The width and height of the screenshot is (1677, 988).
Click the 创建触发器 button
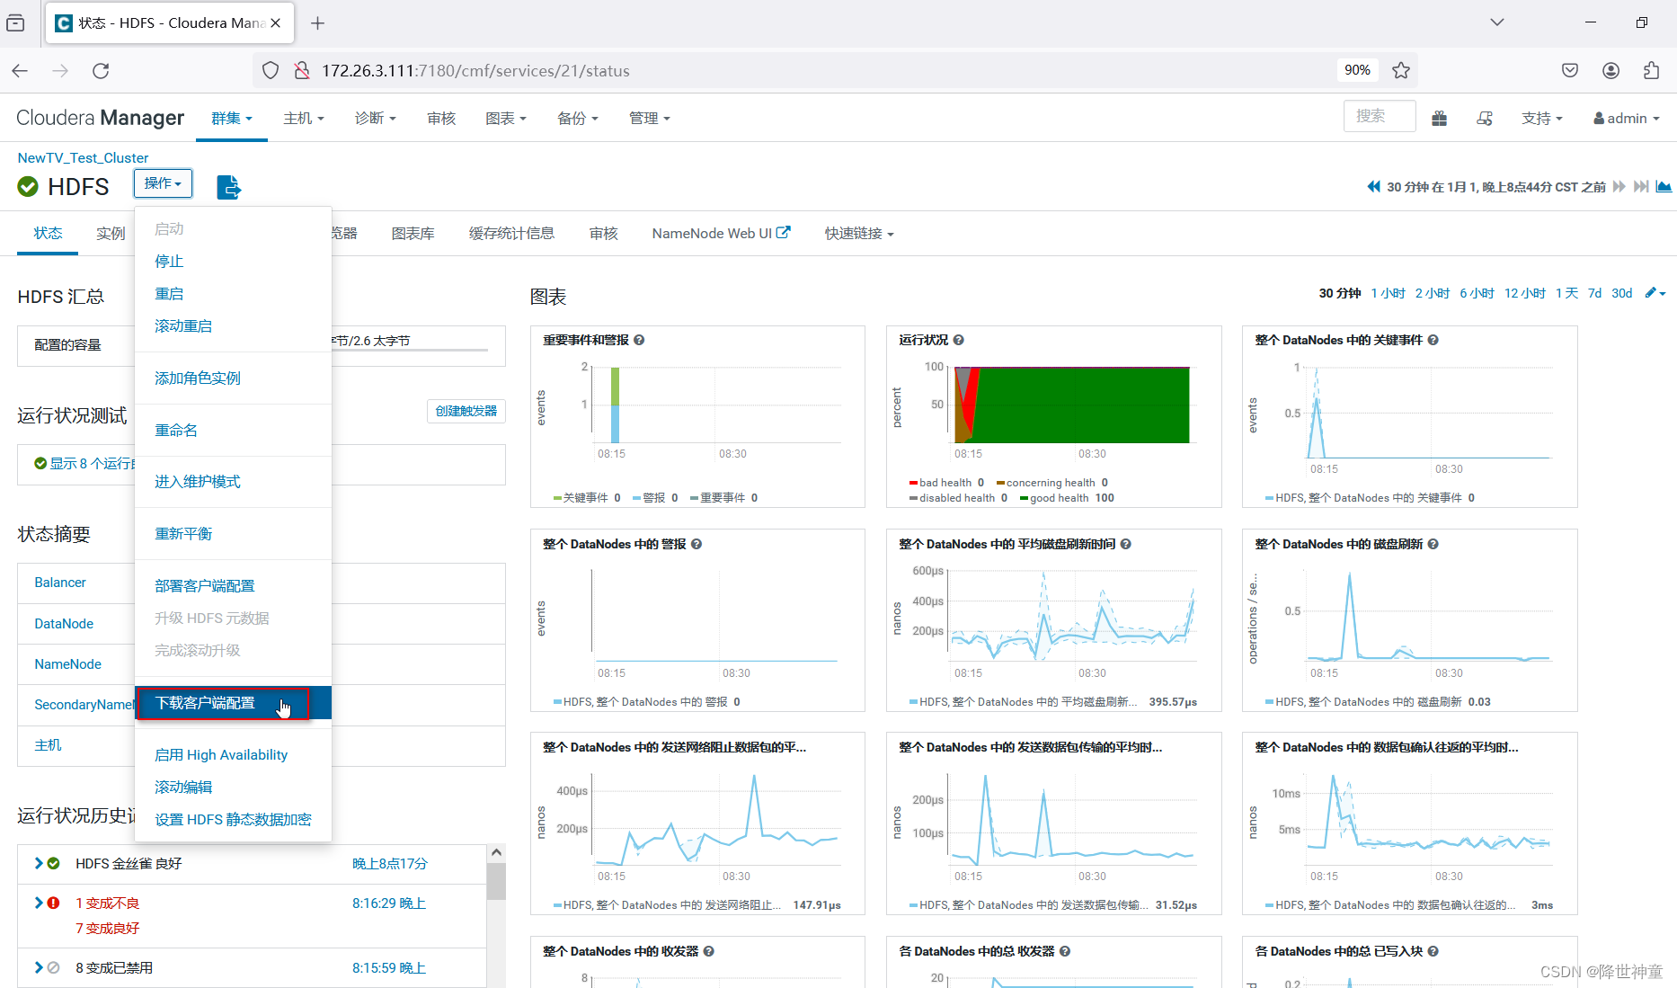pyautogui.click(x=466, y=411)
